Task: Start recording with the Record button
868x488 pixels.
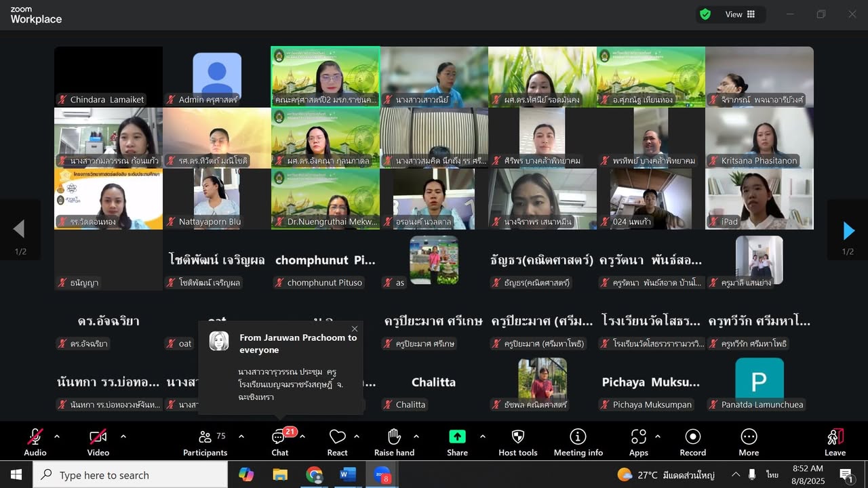Action: coord(693,443)
